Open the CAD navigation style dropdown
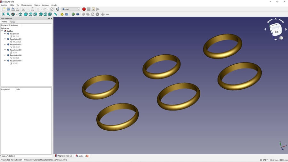Screen dimensions: 288x162 (264, 160)
